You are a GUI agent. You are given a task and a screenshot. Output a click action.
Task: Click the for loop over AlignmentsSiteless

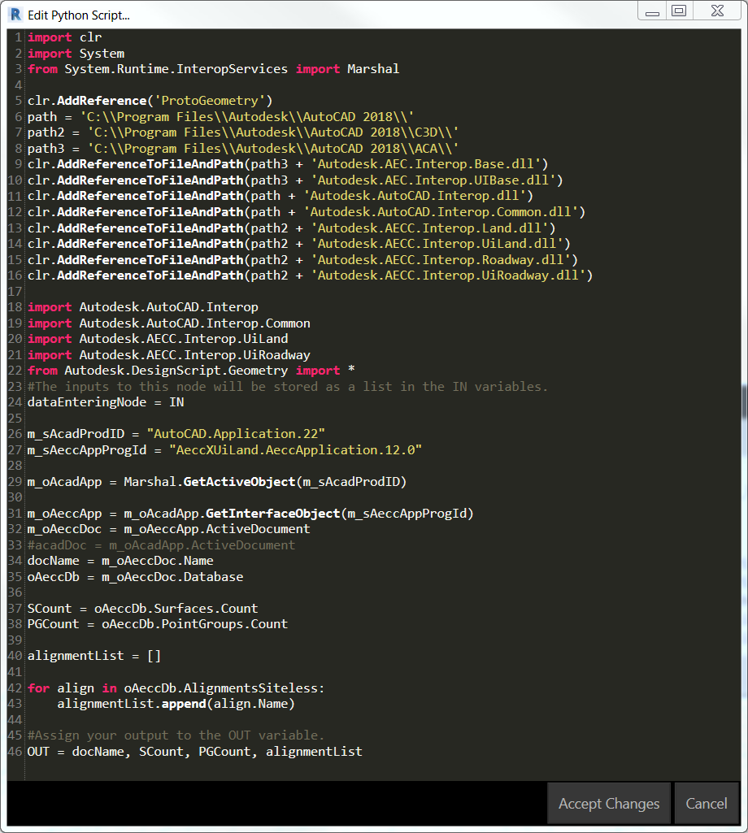click(175, 688)
